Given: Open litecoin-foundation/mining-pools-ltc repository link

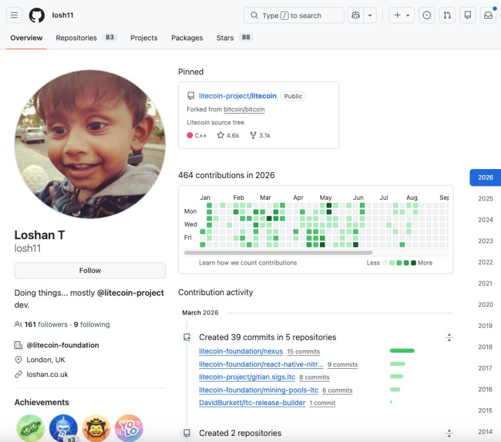Looking at the screenshot, I should pyautogui.click(x=258, y=390).
